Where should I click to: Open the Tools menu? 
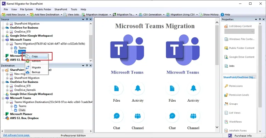tap(74, 9)
